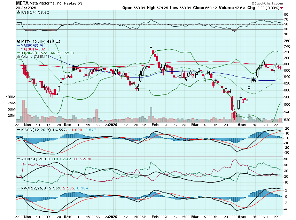Click the red MA(200) legend line marker
This screenshot has height=220, width=296.
[18, 49]
